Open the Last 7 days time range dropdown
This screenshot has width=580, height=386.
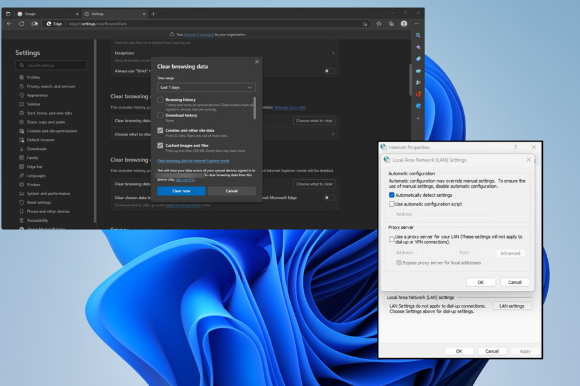pos(206,87)
